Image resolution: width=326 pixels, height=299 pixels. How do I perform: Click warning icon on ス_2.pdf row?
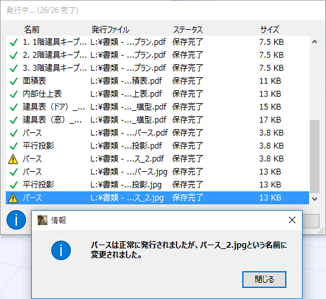click(13, 159)
